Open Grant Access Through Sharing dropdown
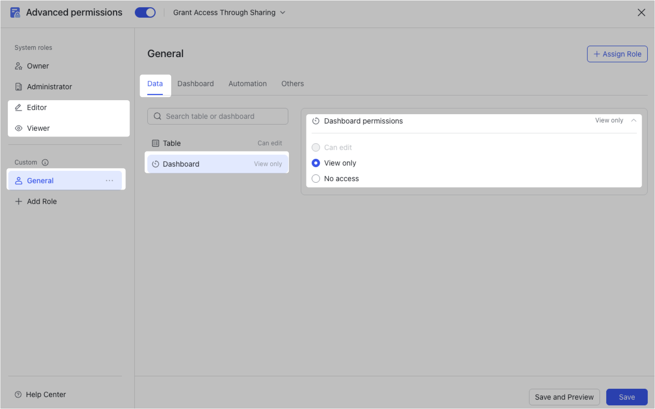This screenshot has height=409, width=655. tap(229, 12)
